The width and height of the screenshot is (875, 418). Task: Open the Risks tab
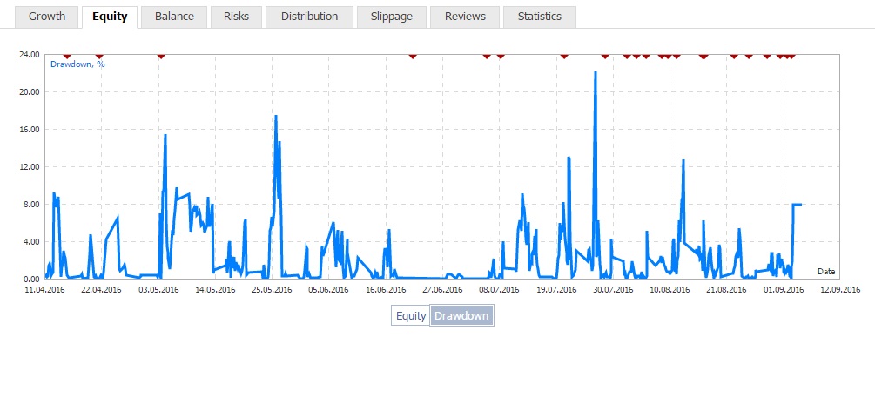coord(236,17)
